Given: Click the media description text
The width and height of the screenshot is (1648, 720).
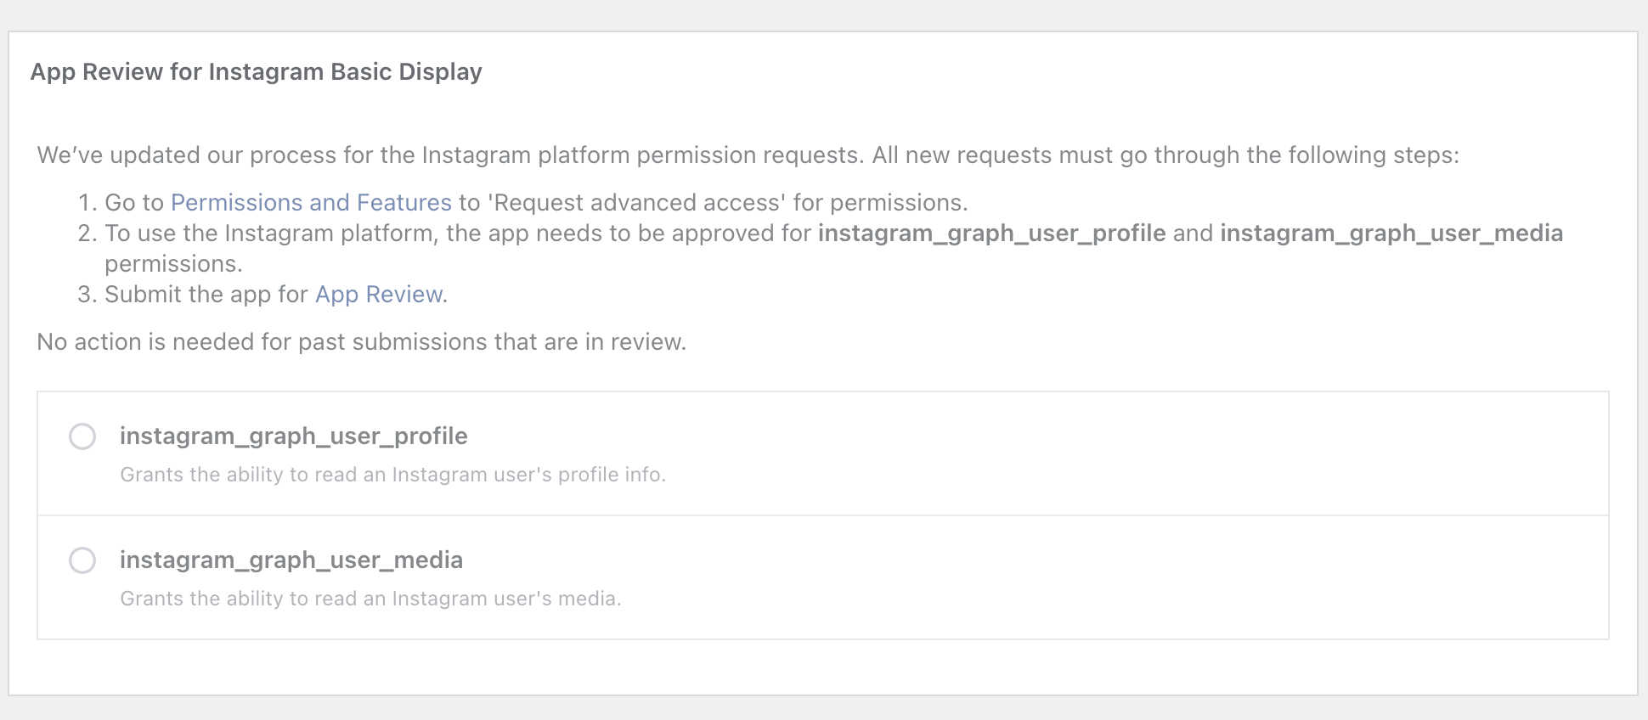Looking at the screenshot, I should [x=370, y=599].
